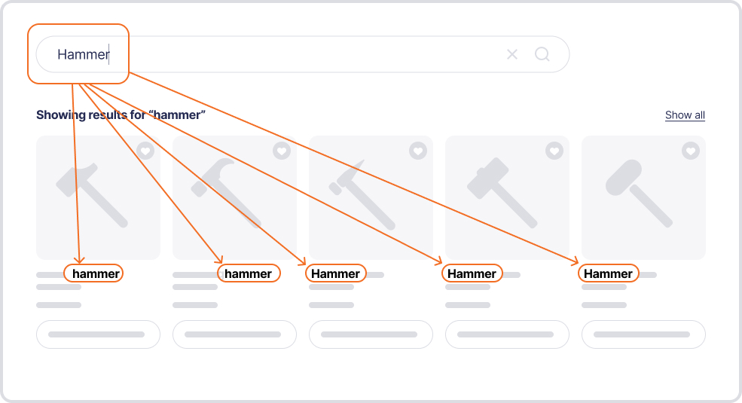Click the button below second product card

click(235, 334)
